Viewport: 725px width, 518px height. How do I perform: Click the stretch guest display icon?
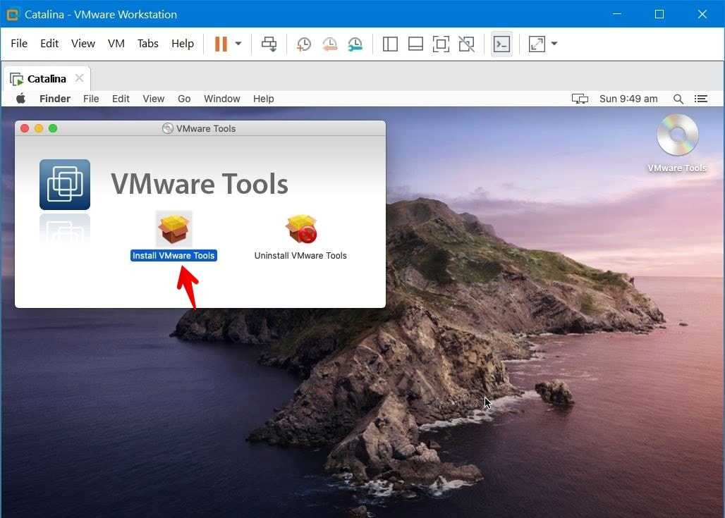(x=537, y=44)
